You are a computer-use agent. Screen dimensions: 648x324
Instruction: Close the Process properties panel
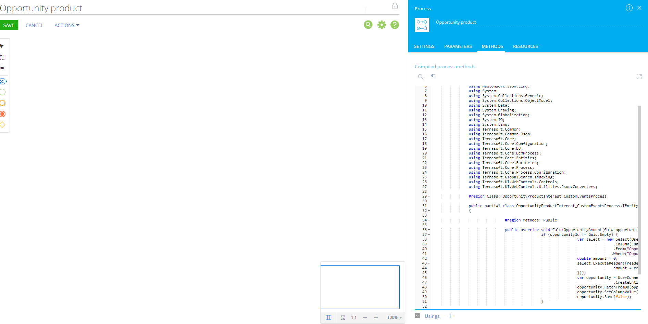(x=639, y=8)
